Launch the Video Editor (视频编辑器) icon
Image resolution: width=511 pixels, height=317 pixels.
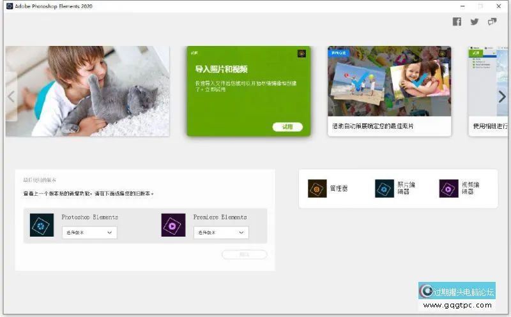point(448,188)
